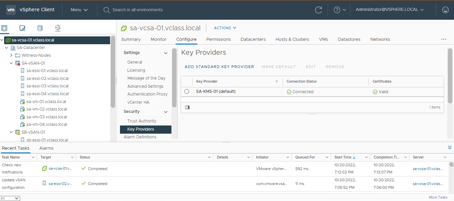Open the Status column filter dropdown
Image resolution: width=454 pixels, height=201 pixels.
209,157
